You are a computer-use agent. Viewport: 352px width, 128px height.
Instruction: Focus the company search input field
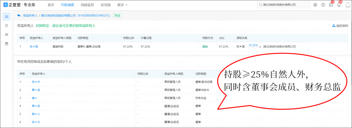[283, 5]
